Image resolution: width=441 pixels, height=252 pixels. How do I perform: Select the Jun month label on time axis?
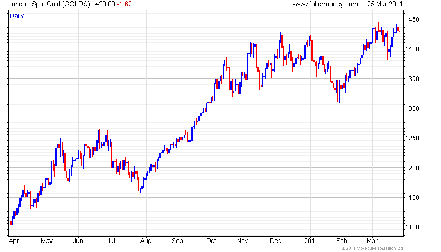78,241
